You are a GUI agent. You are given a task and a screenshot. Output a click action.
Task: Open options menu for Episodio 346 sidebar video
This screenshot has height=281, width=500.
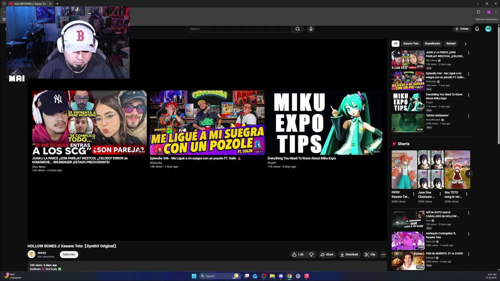coord(468,74)
